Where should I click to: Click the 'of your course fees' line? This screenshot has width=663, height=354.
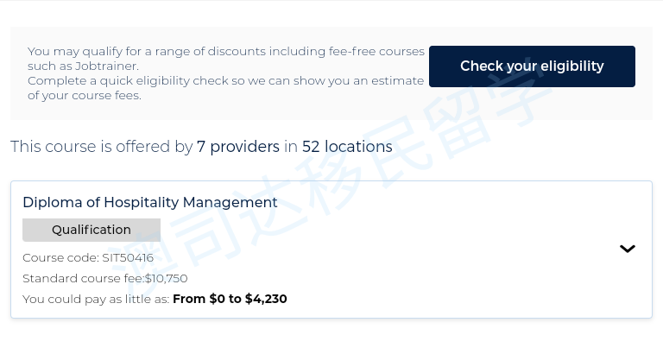(84, 95)
